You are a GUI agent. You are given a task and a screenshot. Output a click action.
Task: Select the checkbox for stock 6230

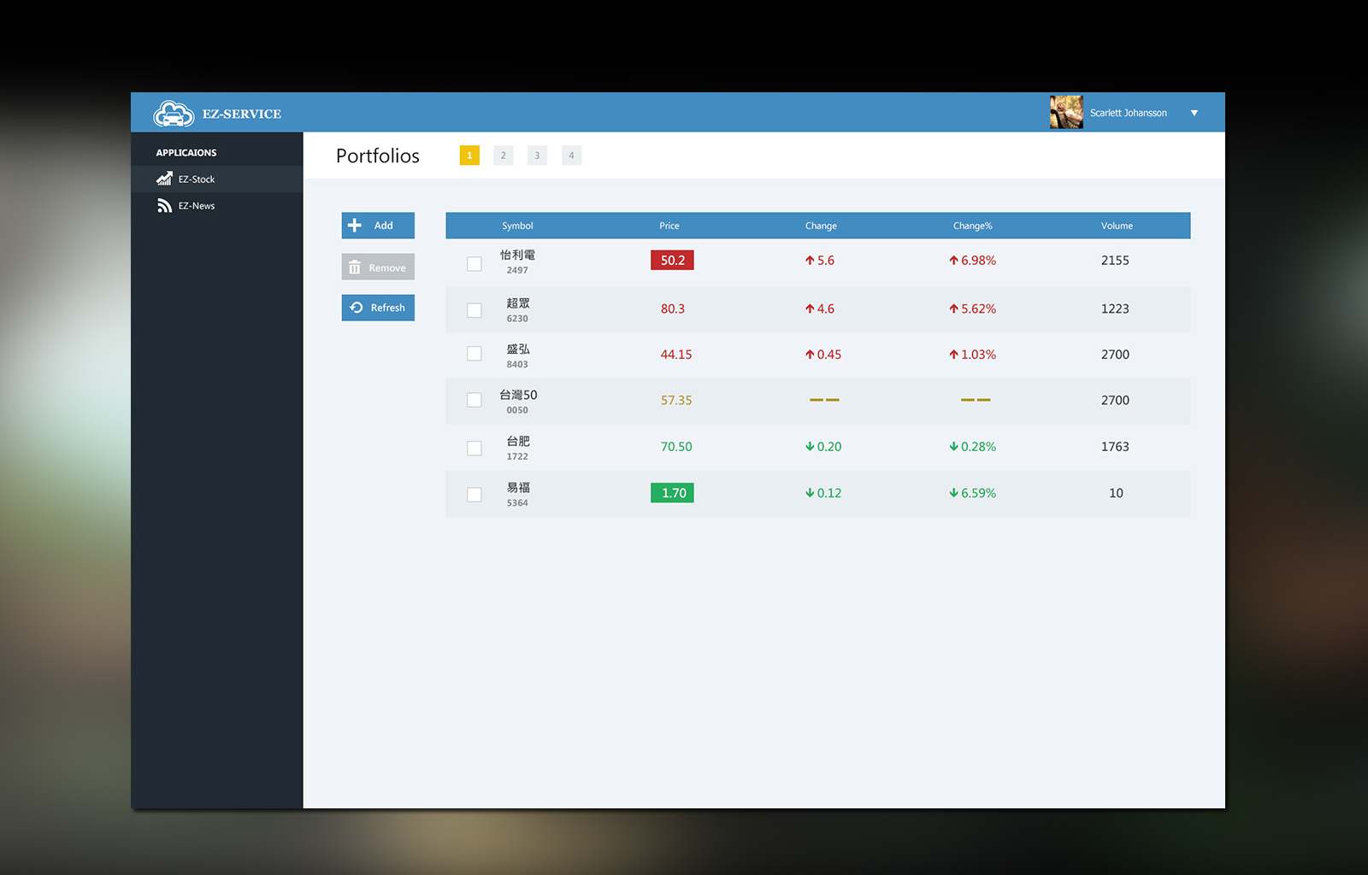tap(475, 310)
